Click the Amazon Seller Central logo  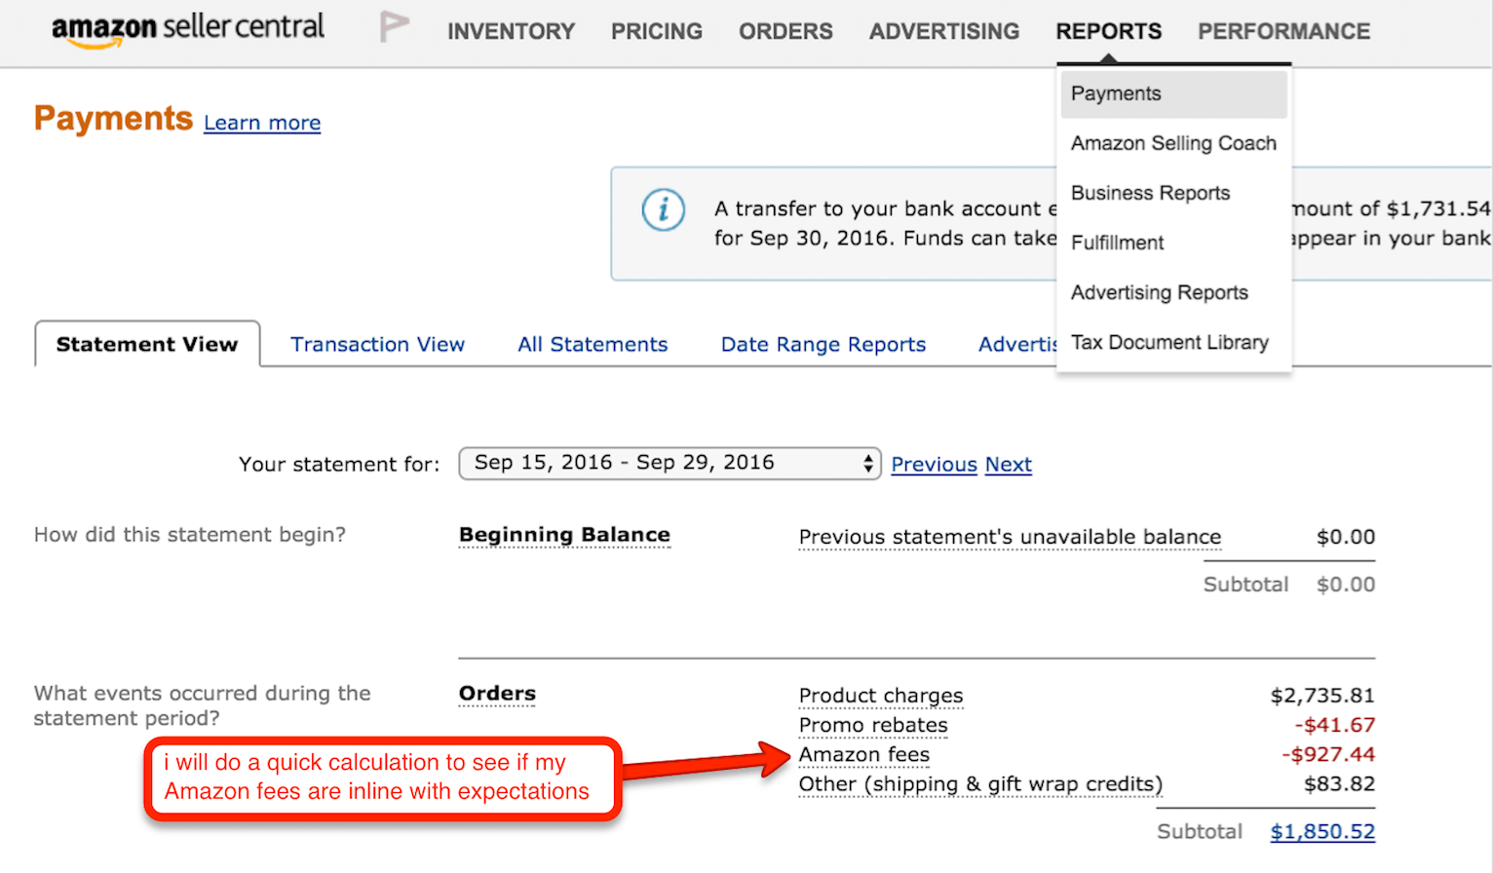[188, 29]
